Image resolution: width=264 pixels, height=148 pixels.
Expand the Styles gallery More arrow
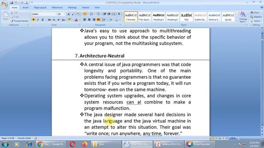[x=237, y=20]
